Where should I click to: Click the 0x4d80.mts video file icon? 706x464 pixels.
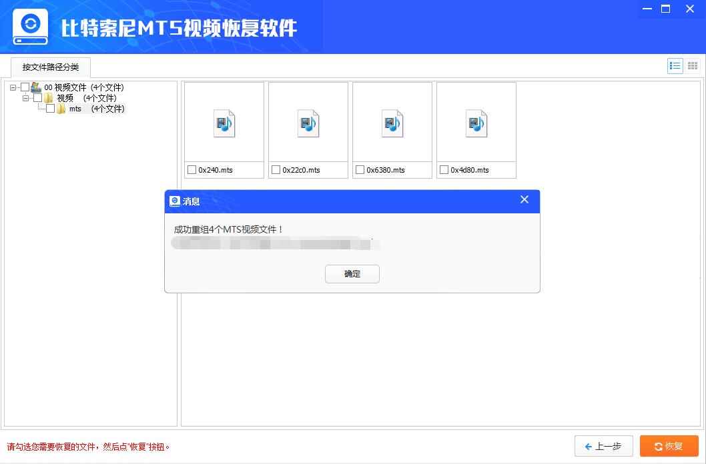point(476,123)
